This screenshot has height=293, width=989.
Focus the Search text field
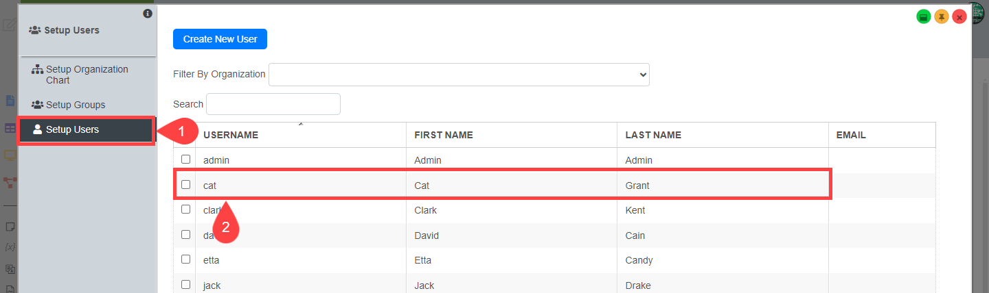[x=273, y=104]
